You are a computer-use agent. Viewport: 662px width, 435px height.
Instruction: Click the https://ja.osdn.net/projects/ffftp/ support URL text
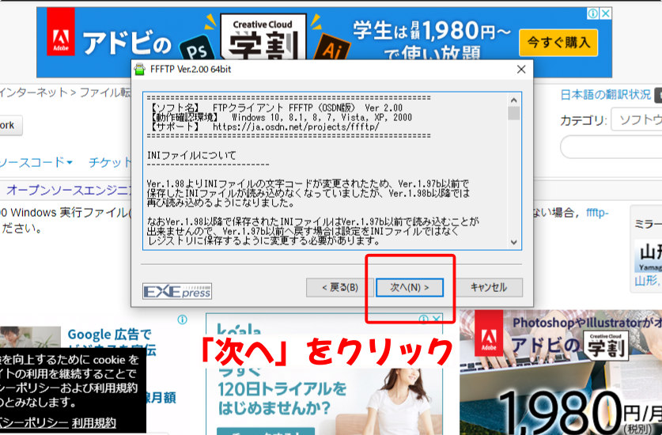coord(296,127)
